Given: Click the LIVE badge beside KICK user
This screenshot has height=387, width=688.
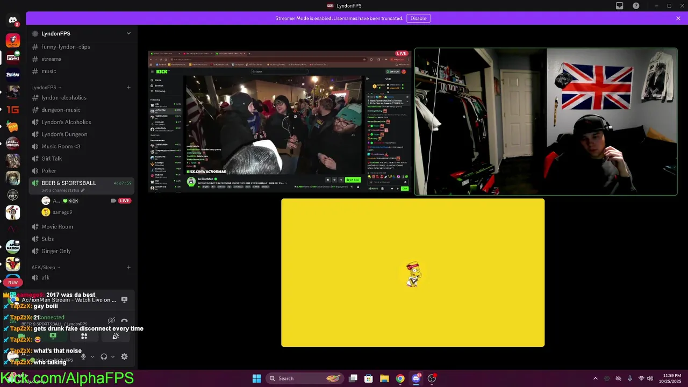Looking at the screenshot, I should 125,200.
